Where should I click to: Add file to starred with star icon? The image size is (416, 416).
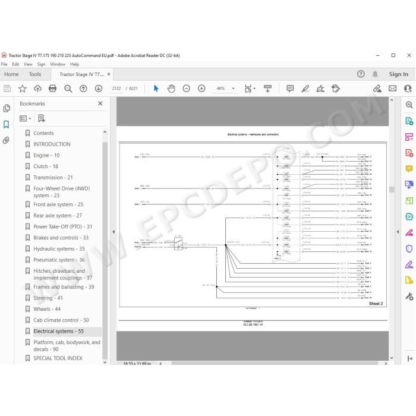pyautogui.click(x=23, y=89)
